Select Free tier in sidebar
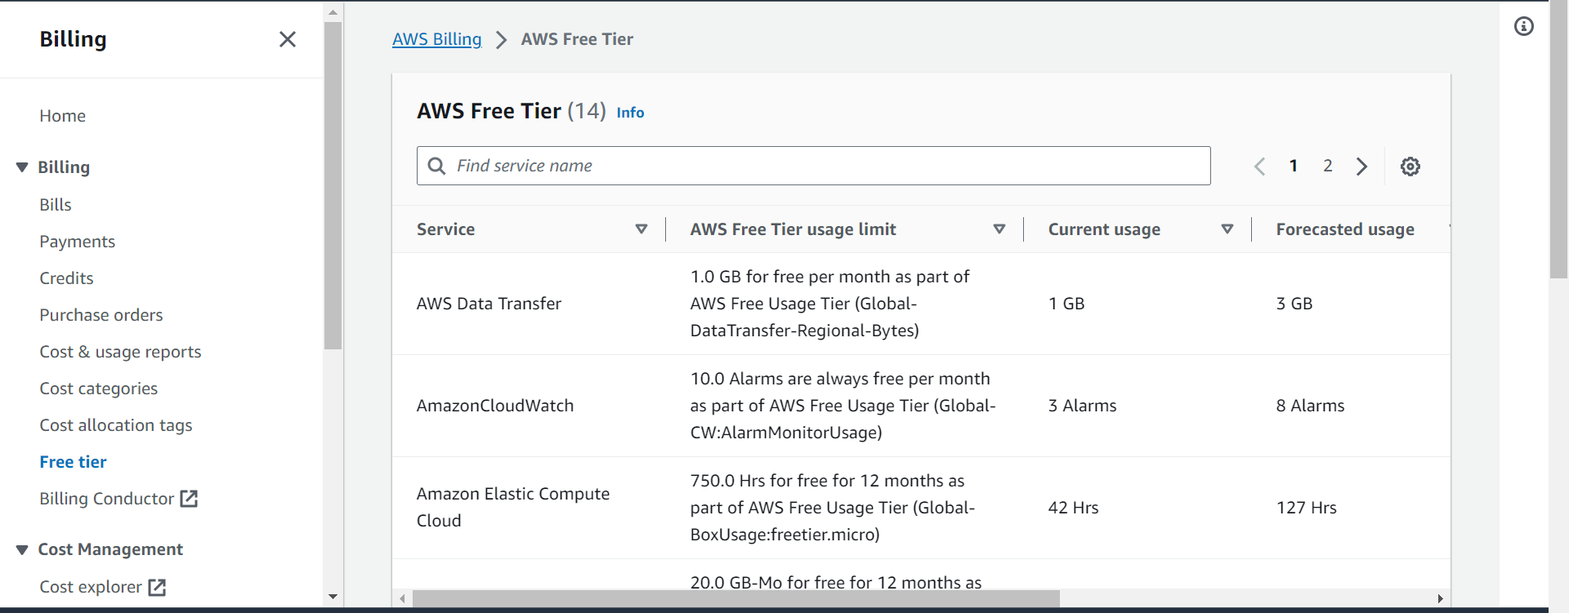The height and width of the screenshot is (613, 1569). tap(73, 462)
